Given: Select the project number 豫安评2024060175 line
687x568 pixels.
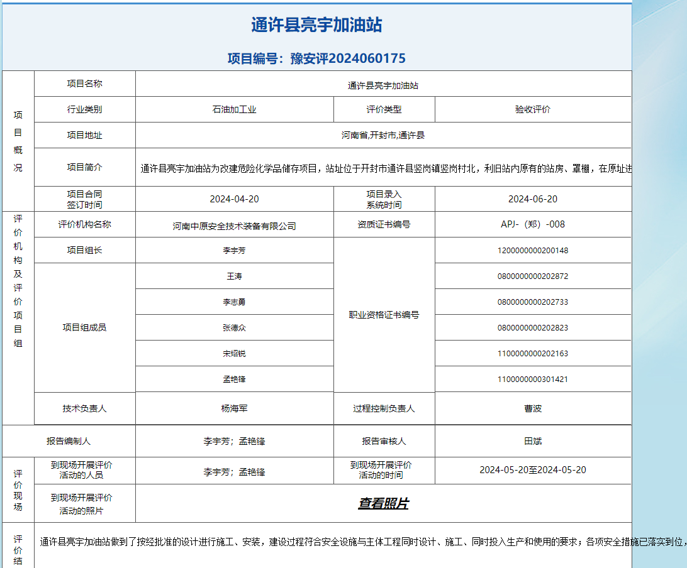Looking at the screenshot, I should pyautogui.click(x=317, y=58).
